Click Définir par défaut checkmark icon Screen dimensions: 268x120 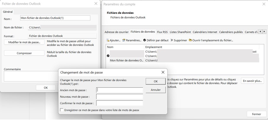145,40
